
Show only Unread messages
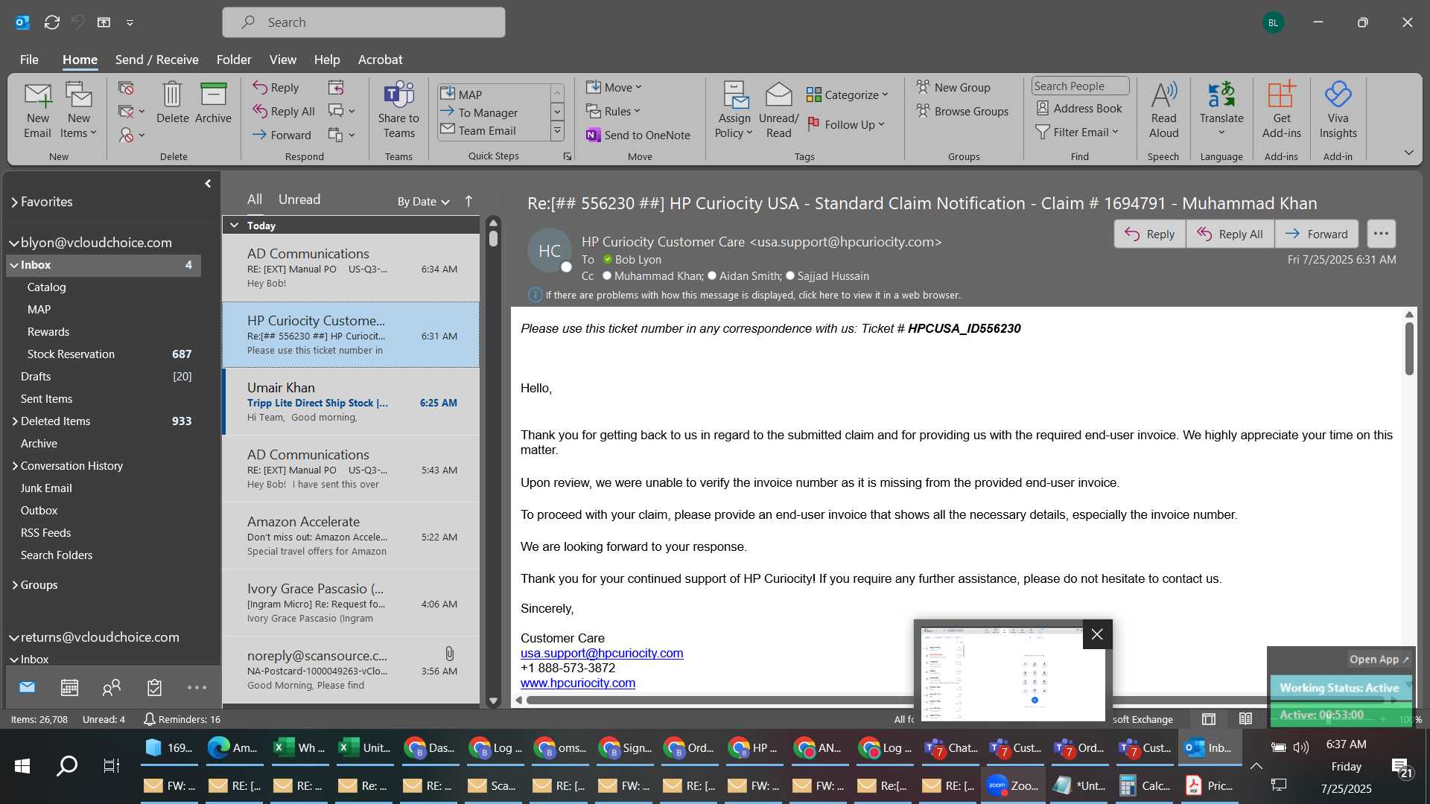pos(299,200)
